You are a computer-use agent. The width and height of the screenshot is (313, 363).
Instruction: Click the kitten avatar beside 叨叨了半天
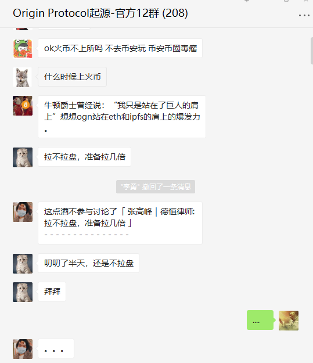click(x=23, y=264)
